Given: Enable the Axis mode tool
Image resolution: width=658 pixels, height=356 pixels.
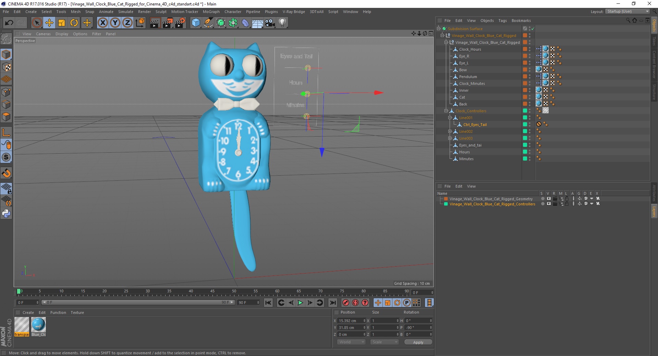Looking at the screenshot, I should pyautogui.click(x=6, y=132).
